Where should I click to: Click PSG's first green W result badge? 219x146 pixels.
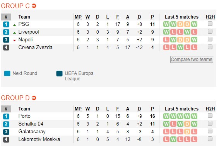point(166,24)
